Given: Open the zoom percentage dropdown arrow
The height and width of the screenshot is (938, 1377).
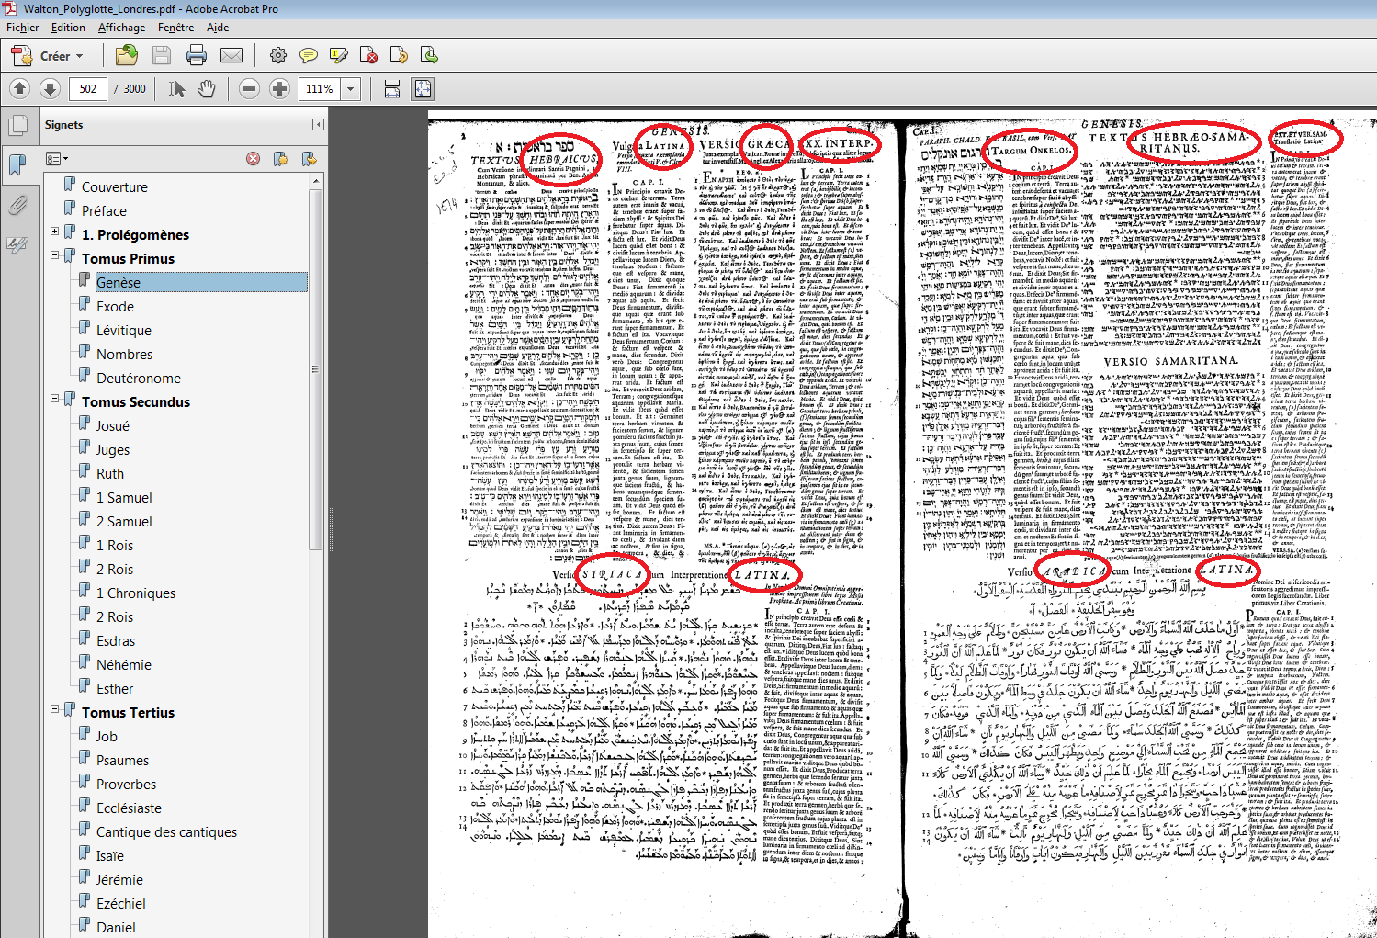Looking at the screenshot, I should point(350,88).
